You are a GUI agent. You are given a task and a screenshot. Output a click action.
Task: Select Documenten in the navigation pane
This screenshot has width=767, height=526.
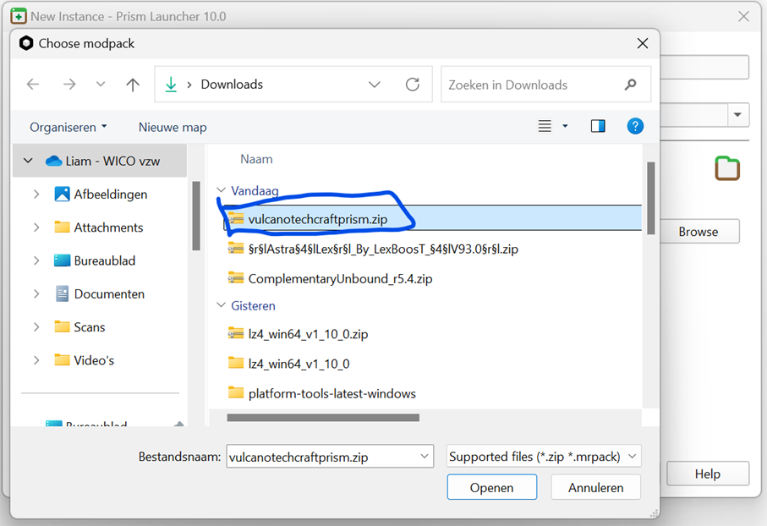(109, 294)
